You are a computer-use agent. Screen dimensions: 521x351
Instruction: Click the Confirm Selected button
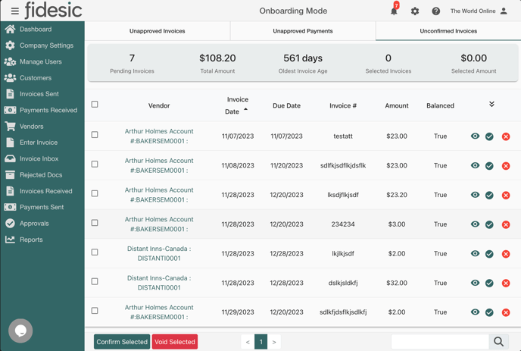[122, 342]
